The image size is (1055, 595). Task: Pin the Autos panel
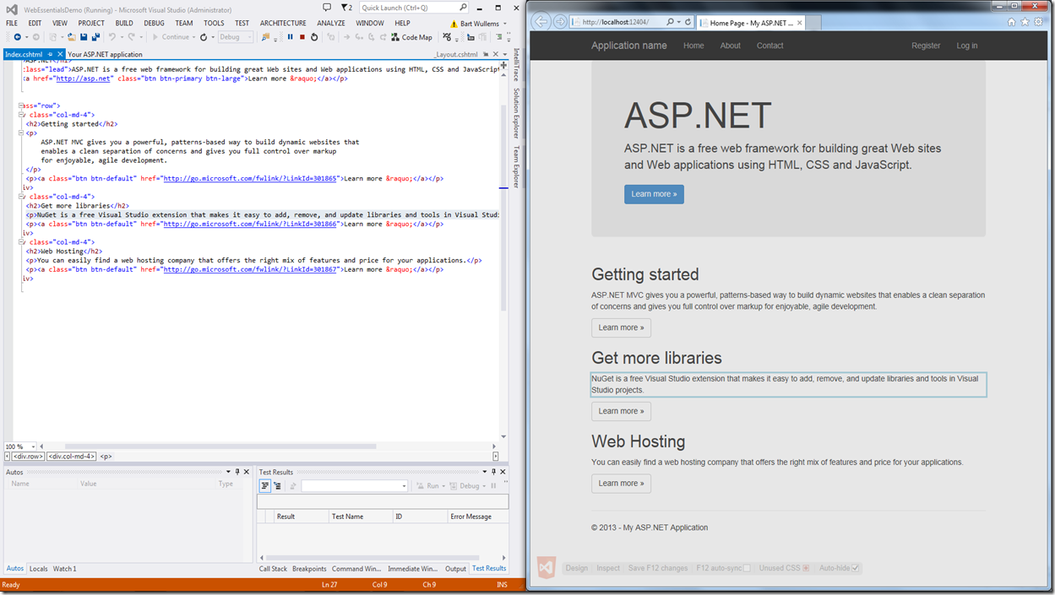click(237, 472)
